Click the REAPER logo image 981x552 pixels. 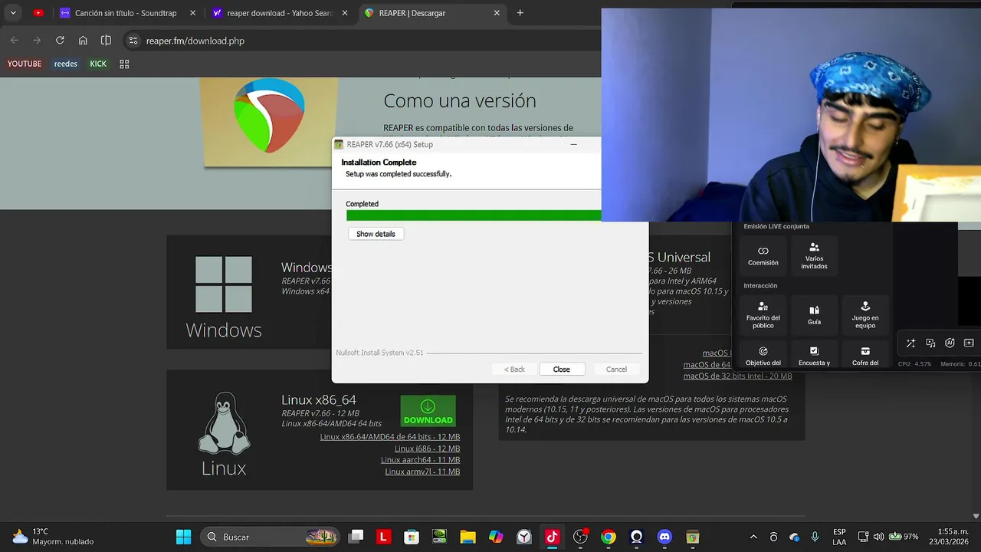269,115
